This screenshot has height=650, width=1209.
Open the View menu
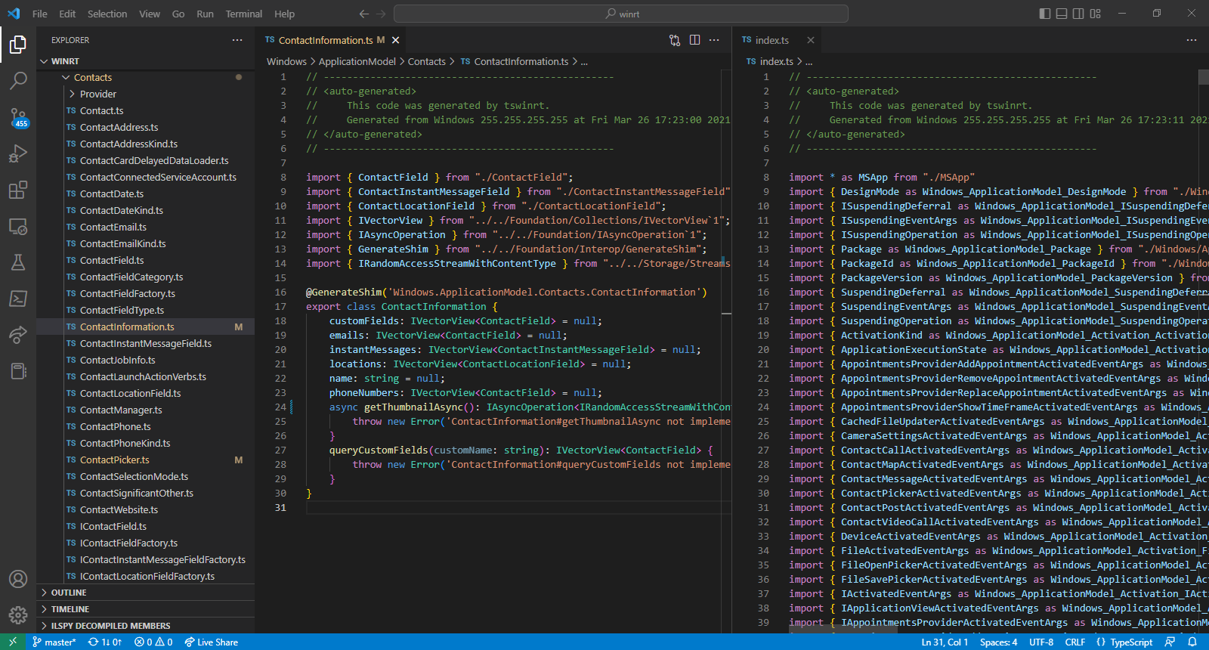click(150, 14)
